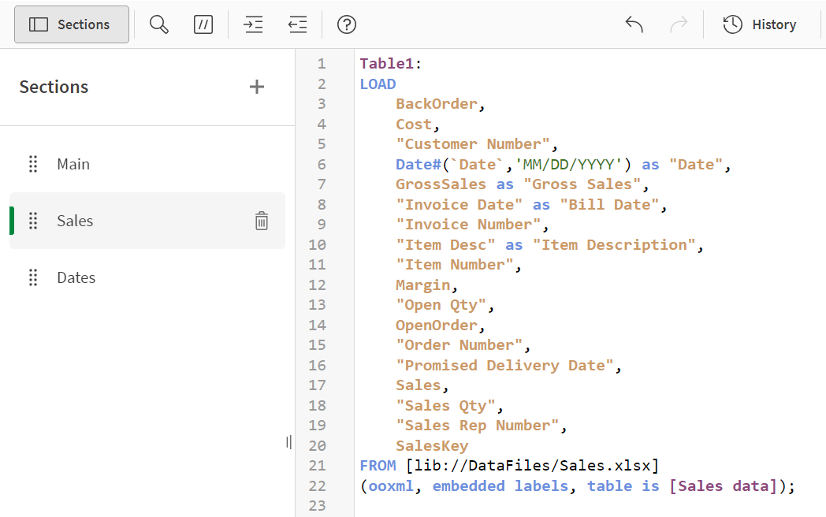
Task: Click the LOAD keyword
Action: pos(378,84)
